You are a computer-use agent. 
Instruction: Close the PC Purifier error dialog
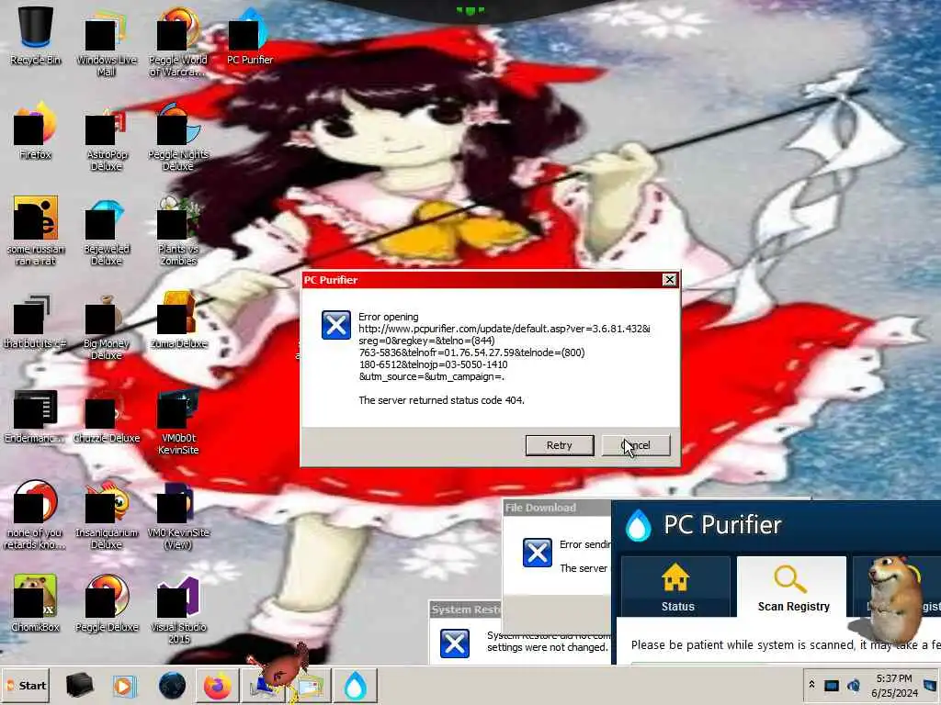[x=669, y=280]
